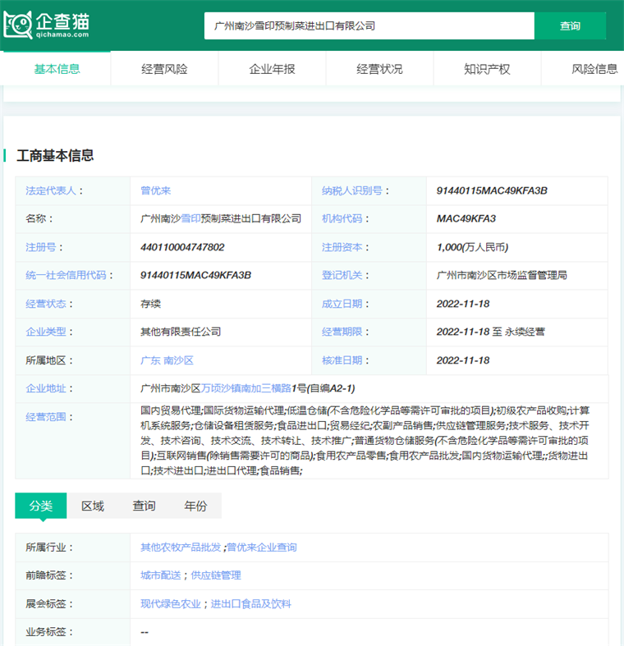Screen dimensions: 624x646
Task: Click the 注册号 label link
Action: [41, 247]
